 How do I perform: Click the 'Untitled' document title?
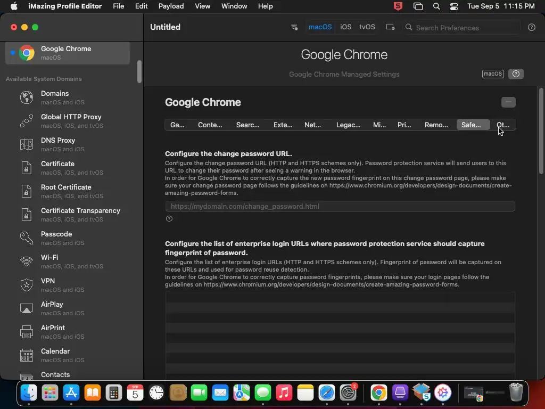tap(165, 27)
